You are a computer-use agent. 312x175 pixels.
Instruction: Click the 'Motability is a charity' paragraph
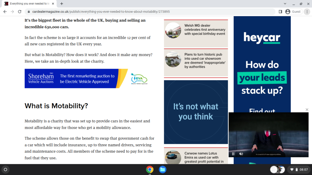pyautogui.click(x=87, y=124)
